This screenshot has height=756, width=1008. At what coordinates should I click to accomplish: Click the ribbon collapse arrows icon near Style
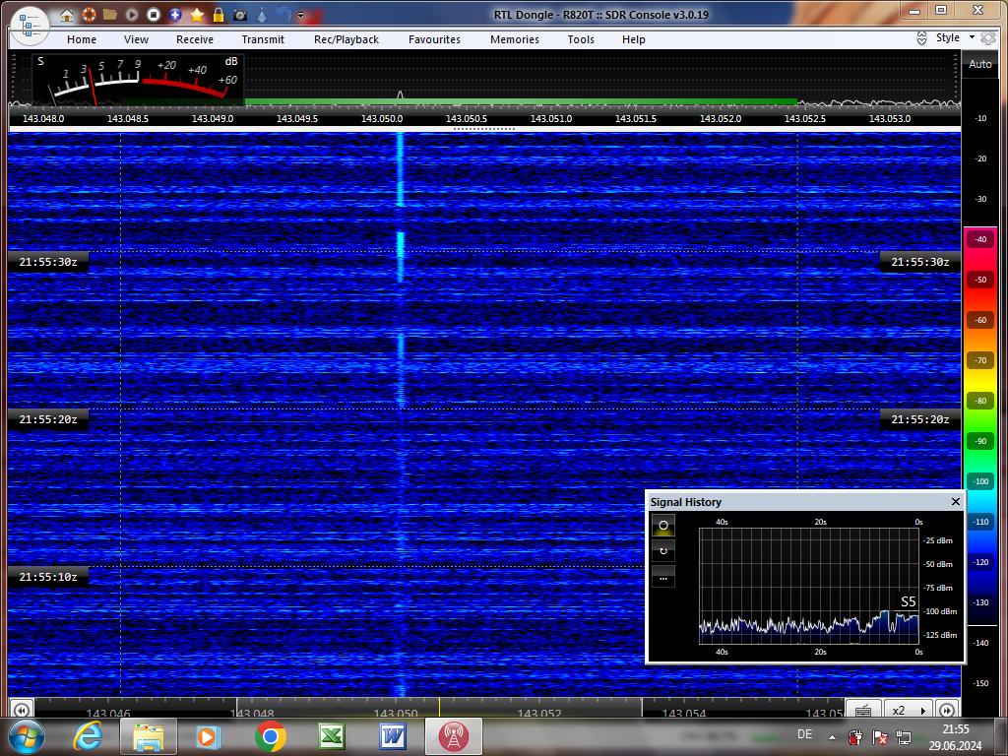point(921,38)
